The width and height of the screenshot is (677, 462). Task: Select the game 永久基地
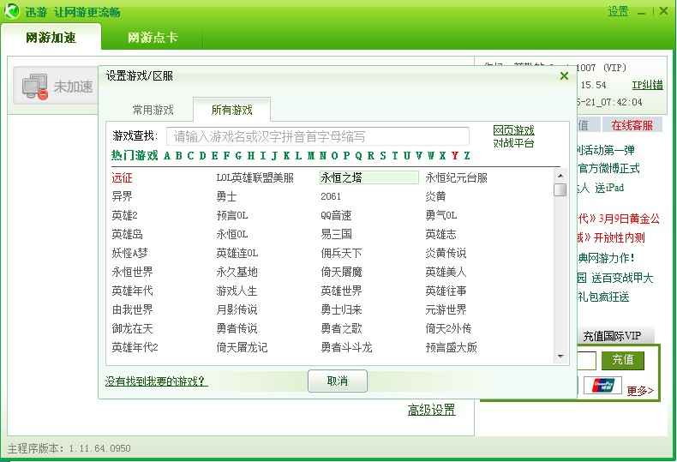[x=237, y=272]
